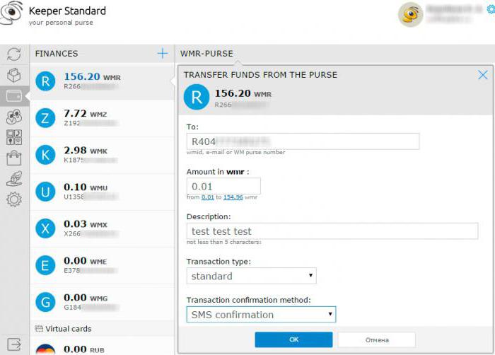Viewport: 495px width, 355px height.
Task: Click the 0.00 WMG balance
Action: 86,298
